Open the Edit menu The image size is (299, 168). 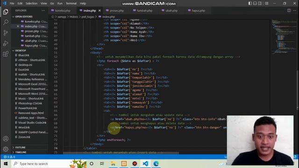coord(20,3)
